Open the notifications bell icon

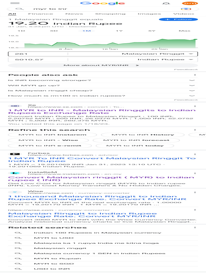click(x=166, y=3)
